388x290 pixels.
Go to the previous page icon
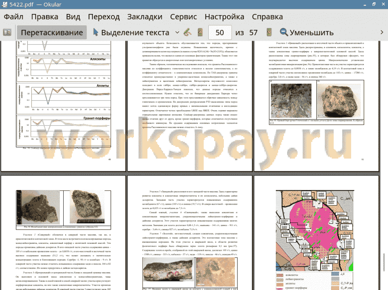[200, 33]
